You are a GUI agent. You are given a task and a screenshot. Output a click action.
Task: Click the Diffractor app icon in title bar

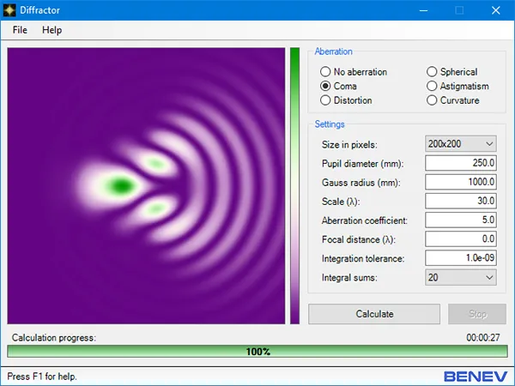[x=9, y=10]
